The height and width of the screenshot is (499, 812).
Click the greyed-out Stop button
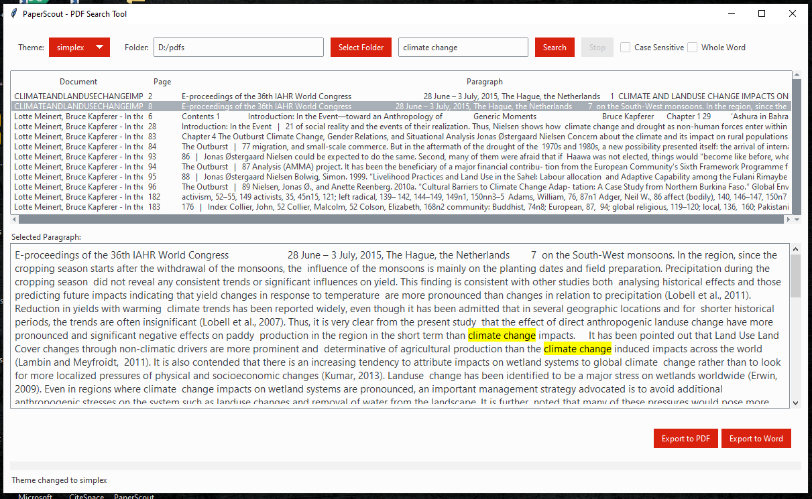tap(597, 48)
